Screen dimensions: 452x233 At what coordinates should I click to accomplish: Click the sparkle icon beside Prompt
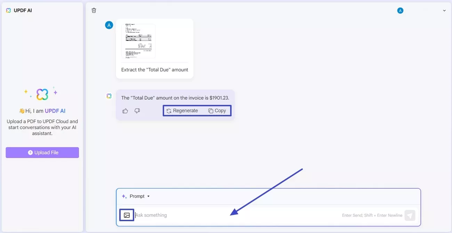pyautogui.click(x=124, y=196)
